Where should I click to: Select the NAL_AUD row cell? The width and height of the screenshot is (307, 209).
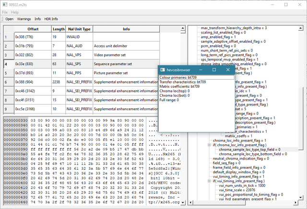tap(79, 46)
